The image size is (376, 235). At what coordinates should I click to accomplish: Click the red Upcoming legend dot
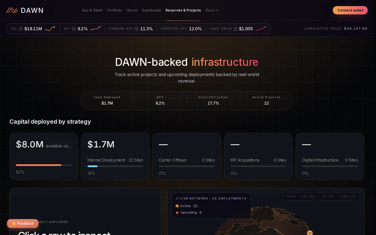pyautogui.click(x=177, y=212)
